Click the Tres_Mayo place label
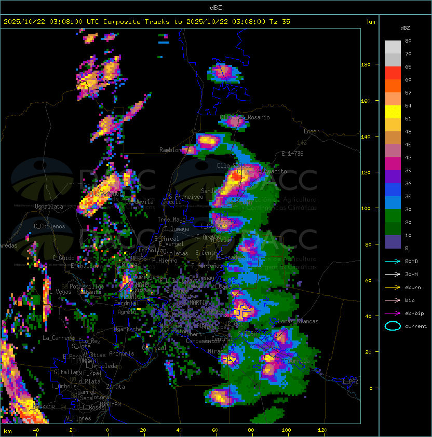Viewport: 432px width, 437px height. point(171,220)
